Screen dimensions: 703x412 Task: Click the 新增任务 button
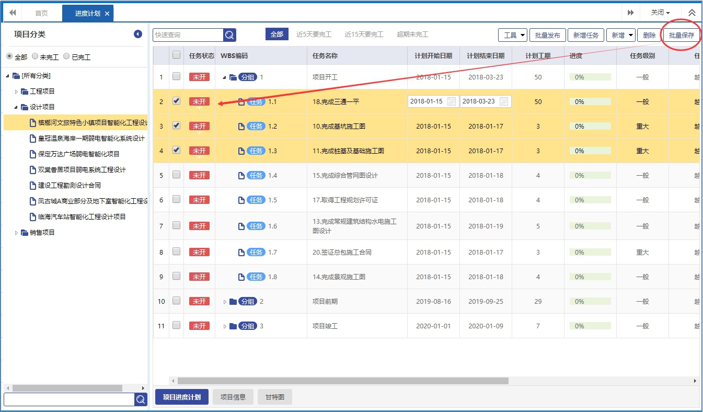point(586,35)
